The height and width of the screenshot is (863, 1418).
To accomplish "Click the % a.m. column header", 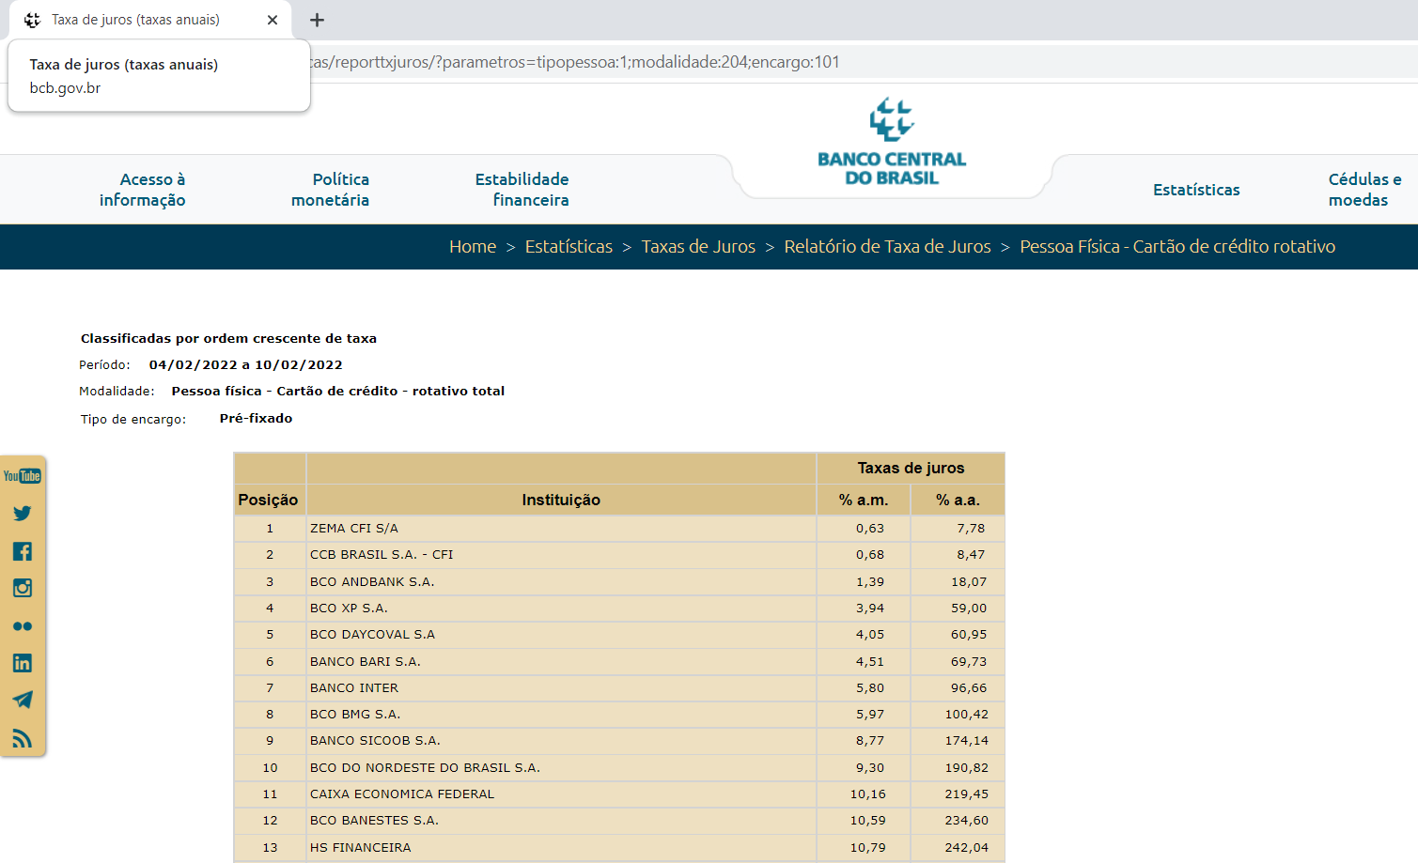I will click(x=864, y=500).
